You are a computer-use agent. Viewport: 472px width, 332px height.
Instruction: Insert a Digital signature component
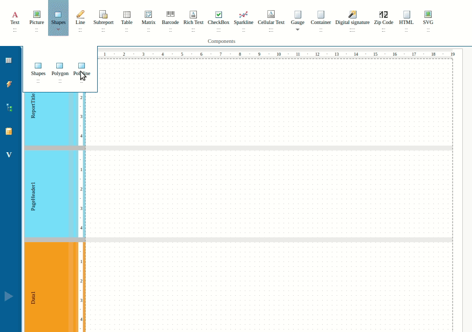tap(352, 18)
